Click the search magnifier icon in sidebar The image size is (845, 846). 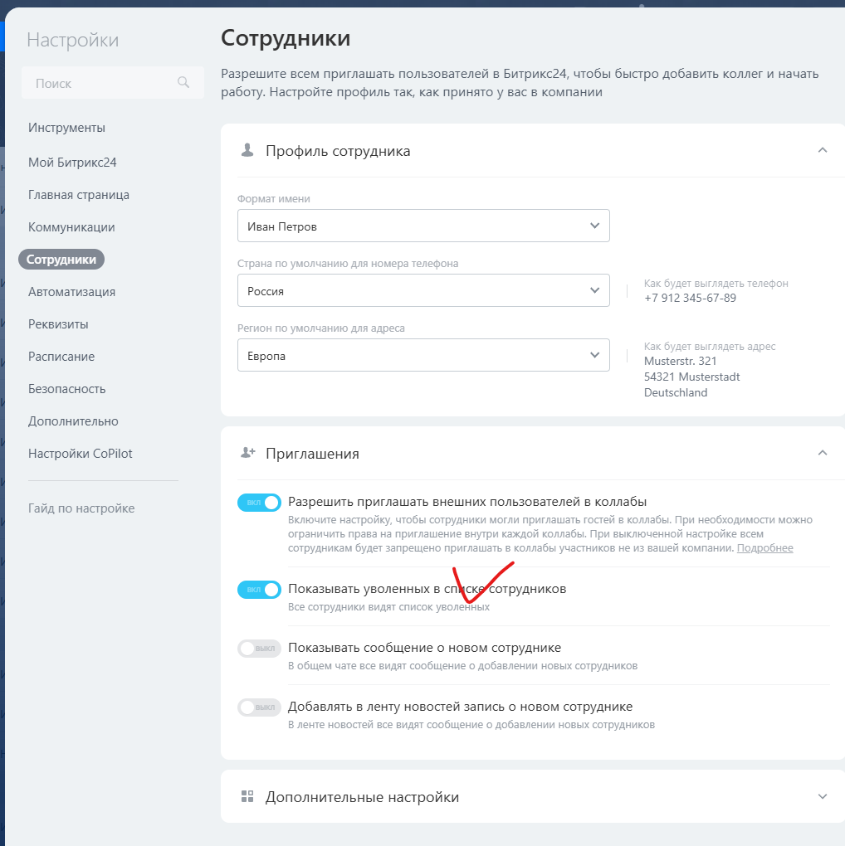tap(183, 83)
